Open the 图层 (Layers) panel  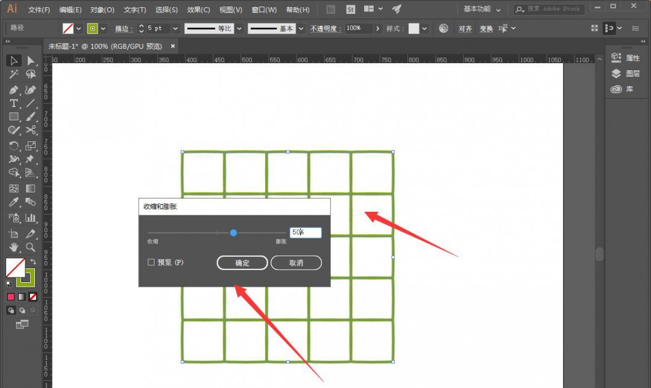tap(626, 73)
